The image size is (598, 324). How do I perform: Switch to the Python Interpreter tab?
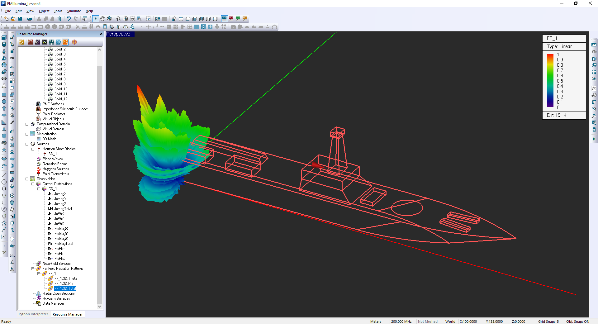(33, 314)
